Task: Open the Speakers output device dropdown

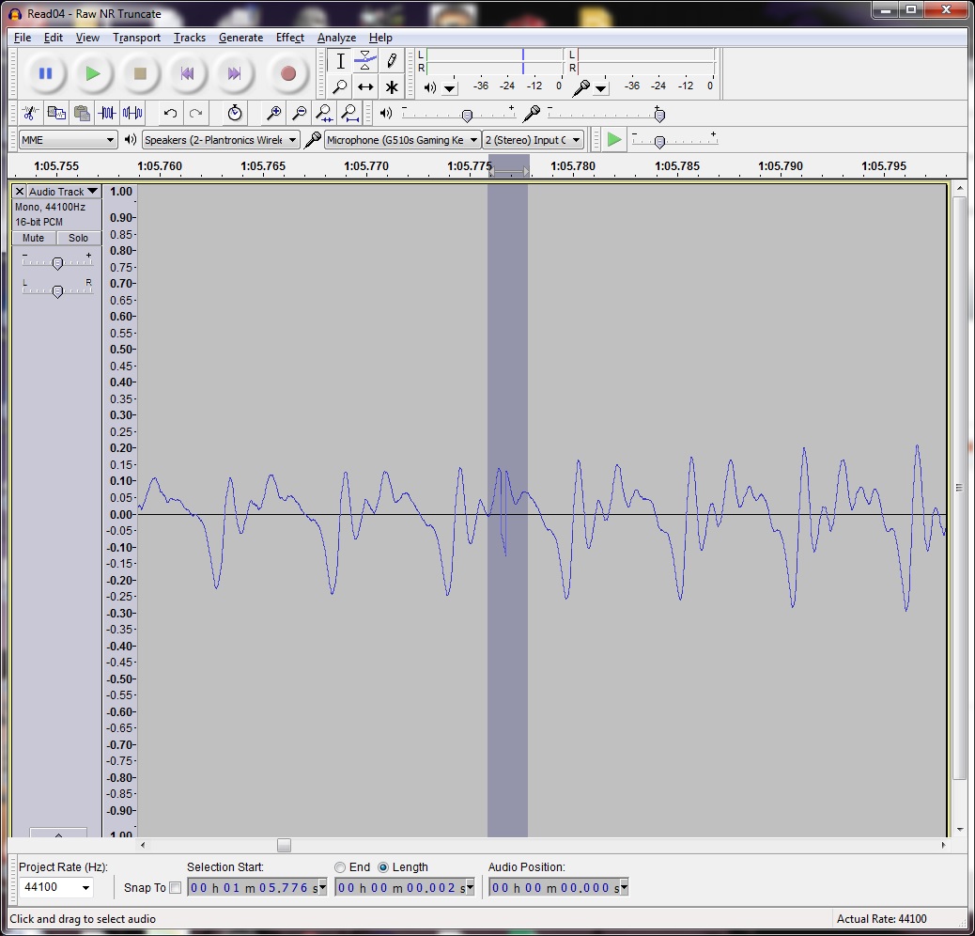Action: pos(221,140)
